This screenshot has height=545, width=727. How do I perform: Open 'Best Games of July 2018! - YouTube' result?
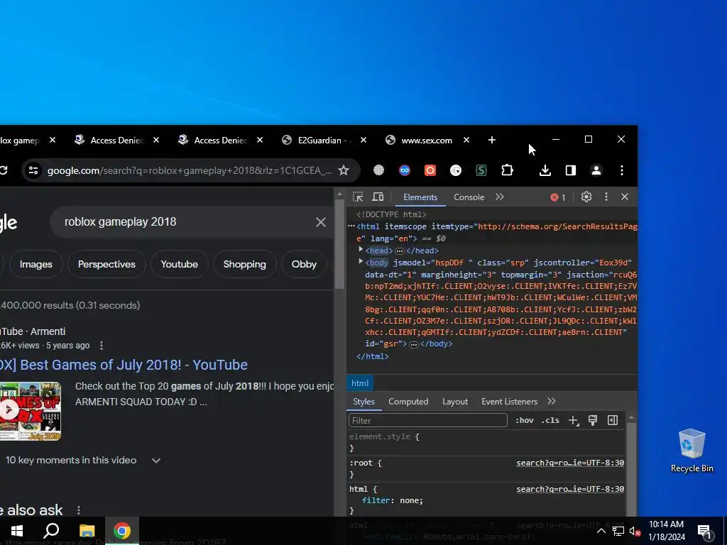tap(124, 365)
